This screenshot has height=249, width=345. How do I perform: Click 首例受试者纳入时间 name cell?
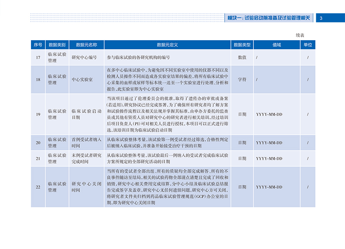tap(87, 143)
